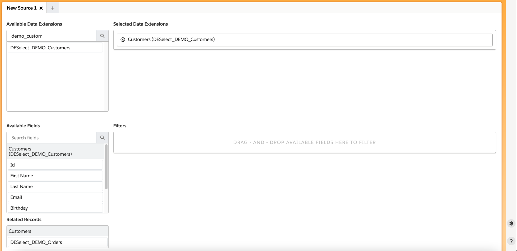
Task: Click the demo_custom search box
Action: point(52,36)
